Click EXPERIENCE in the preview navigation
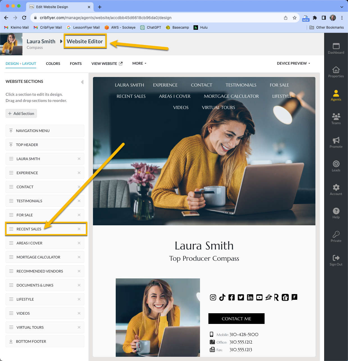 [x=165, y=85]
